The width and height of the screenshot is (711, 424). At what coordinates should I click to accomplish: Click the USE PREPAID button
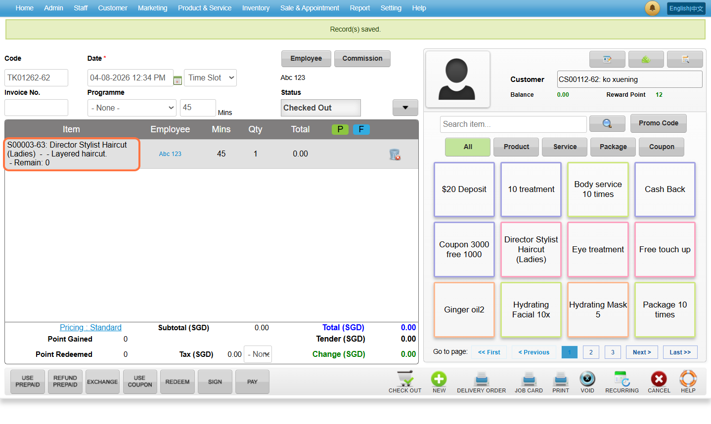(28, 382)
